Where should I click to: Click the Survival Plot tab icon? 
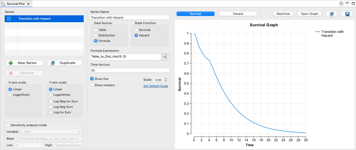tap(4, 4)
